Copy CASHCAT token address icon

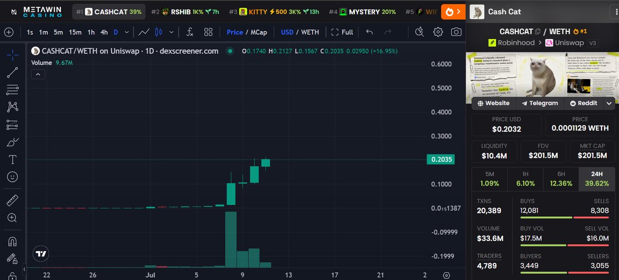538,31
